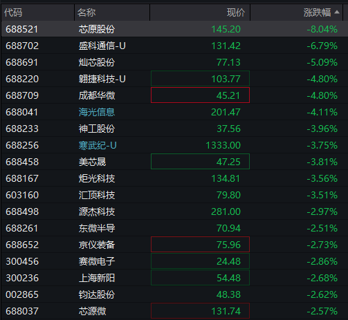Click the -4.11% change value
The image size is (348, 320).
pyautogui.click(x=322, y=112)
